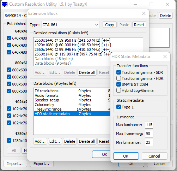Image resolution: width=177 pixels, height=171 pixels.
Task: Click Delete under Data blocks list
Action: pos(70,141)
